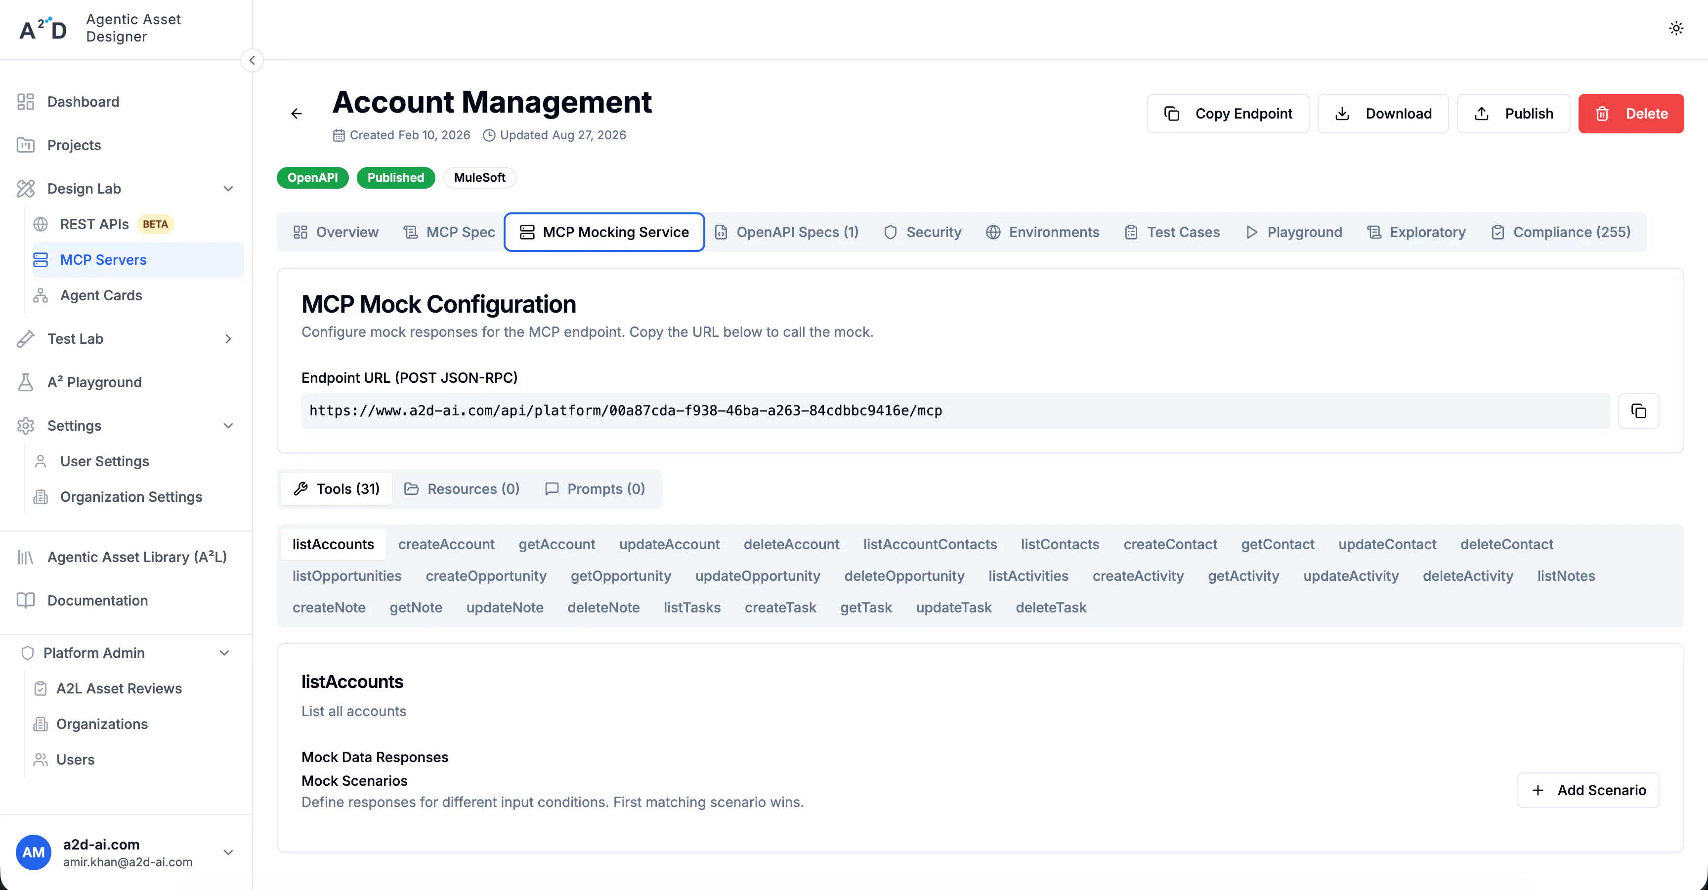Open Dashboard via its grid icon
This screenshot has height=890, width=1708.
pyautogui.click(x=25, y=101)
